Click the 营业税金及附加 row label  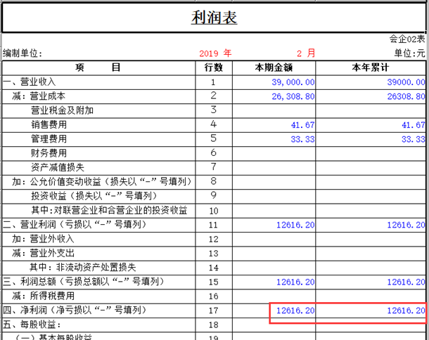[62, 110]
